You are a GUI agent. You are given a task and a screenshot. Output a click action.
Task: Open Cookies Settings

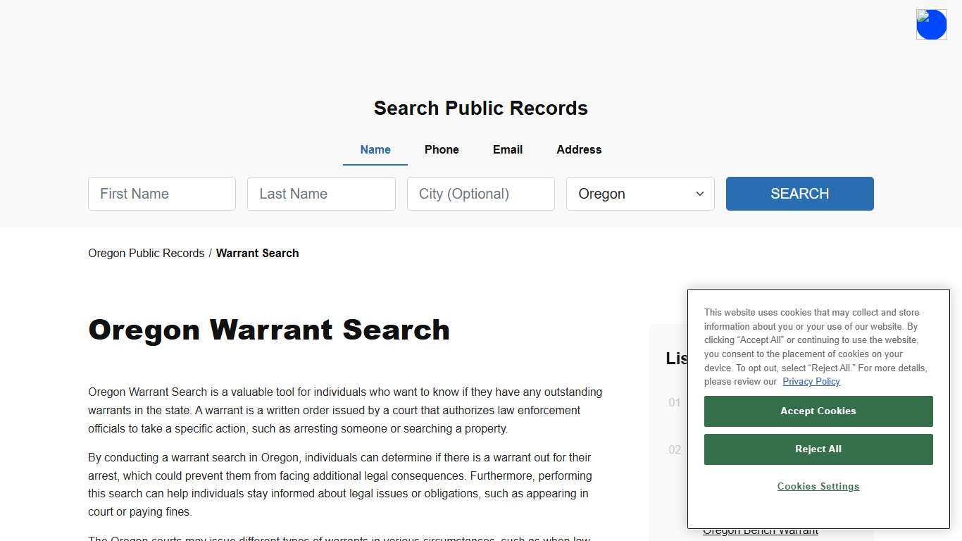point(818,486)
